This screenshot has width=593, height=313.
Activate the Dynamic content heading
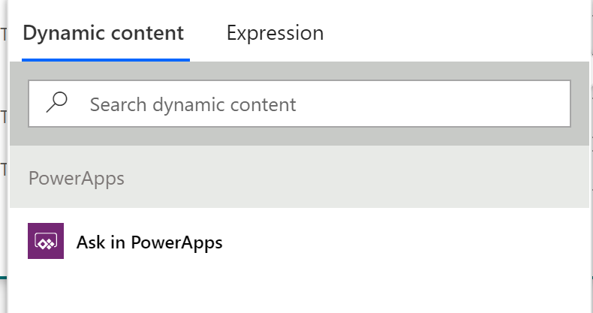coord(104,33)
